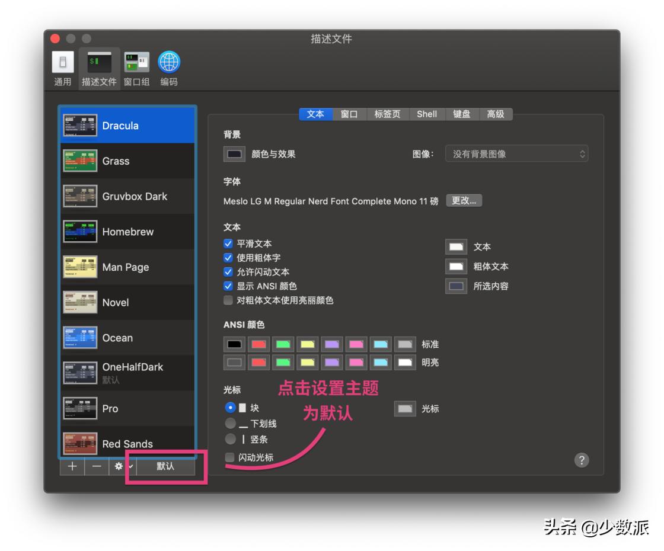Screen dimensions: 664x551
Task: Open the 光标 cursor color well
Action: (406, 409)
